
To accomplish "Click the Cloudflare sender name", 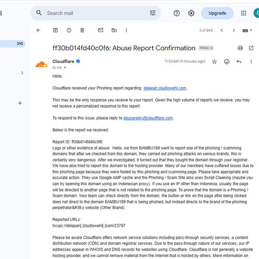I will [x=63, y=61].
